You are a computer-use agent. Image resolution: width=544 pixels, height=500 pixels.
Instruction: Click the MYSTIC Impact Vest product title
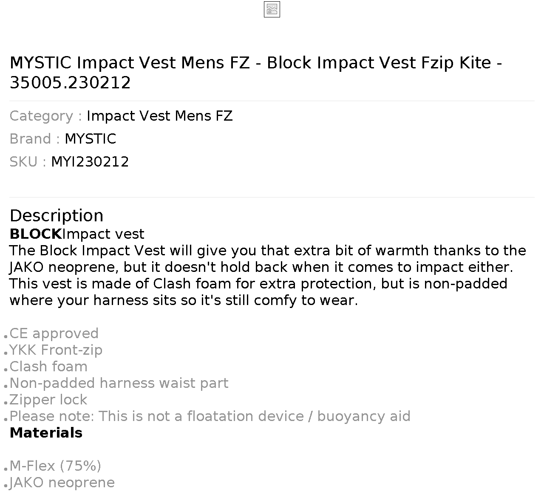click(256, 73)
